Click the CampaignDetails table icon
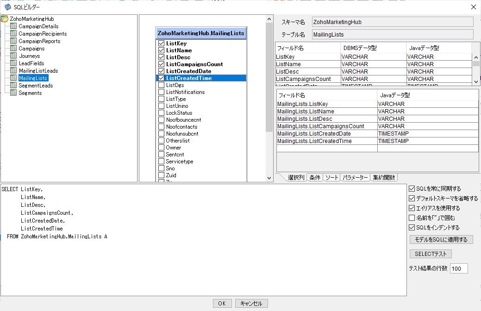Image resolution: width=481 pixels, height=311 pixels. 13,26
